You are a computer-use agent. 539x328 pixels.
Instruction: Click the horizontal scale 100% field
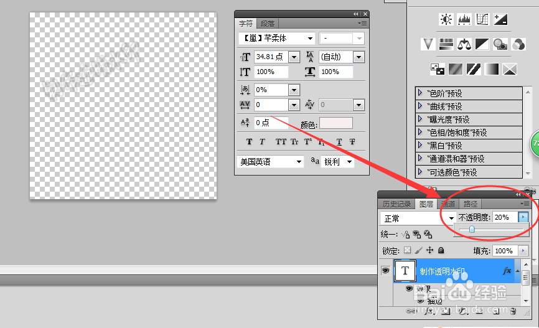click(336, 72)
